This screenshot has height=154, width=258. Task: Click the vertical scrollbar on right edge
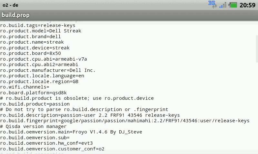coord(257,49)
